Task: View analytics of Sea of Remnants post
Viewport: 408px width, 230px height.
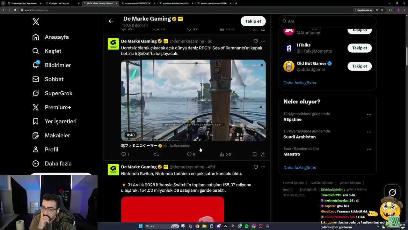Action: (x=225, y=154)
